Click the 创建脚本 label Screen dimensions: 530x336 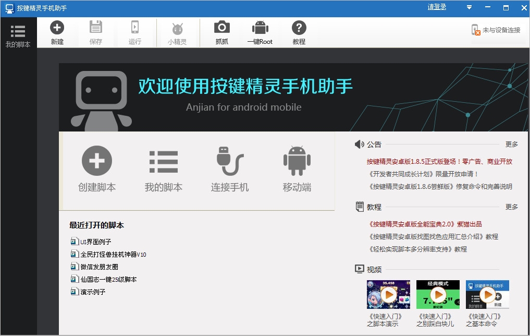click(x=96, y=187)
